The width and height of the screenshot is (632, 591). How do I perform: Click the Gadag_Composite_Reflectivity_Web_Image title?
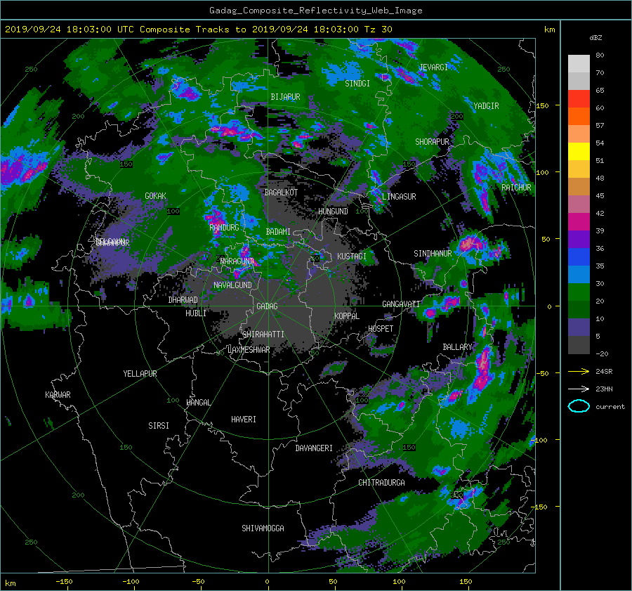click(315, 11)
